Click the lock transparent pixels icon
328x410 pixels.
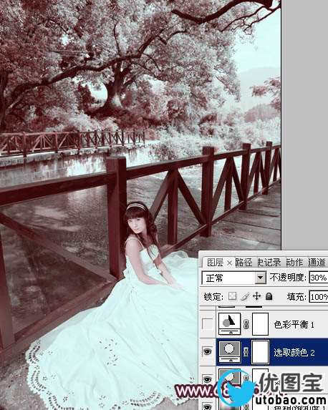pyautogui.click(x=232, y=296)
